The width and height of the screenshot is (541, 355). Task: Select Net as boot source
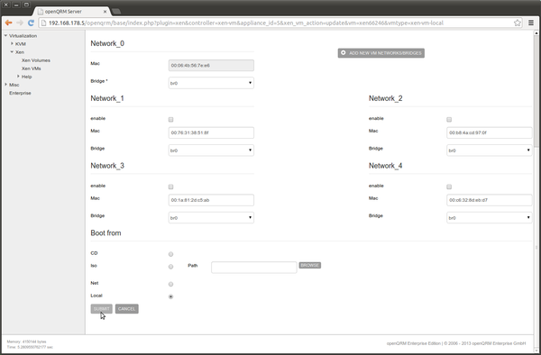[170, 284]
